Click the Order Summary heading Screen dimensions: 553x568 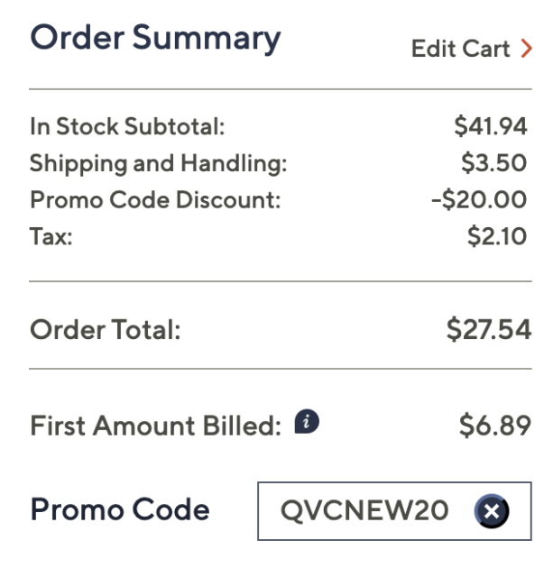click(x=155, y=38)
